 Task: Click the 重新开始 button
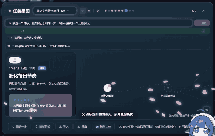[x=43, y=126]
